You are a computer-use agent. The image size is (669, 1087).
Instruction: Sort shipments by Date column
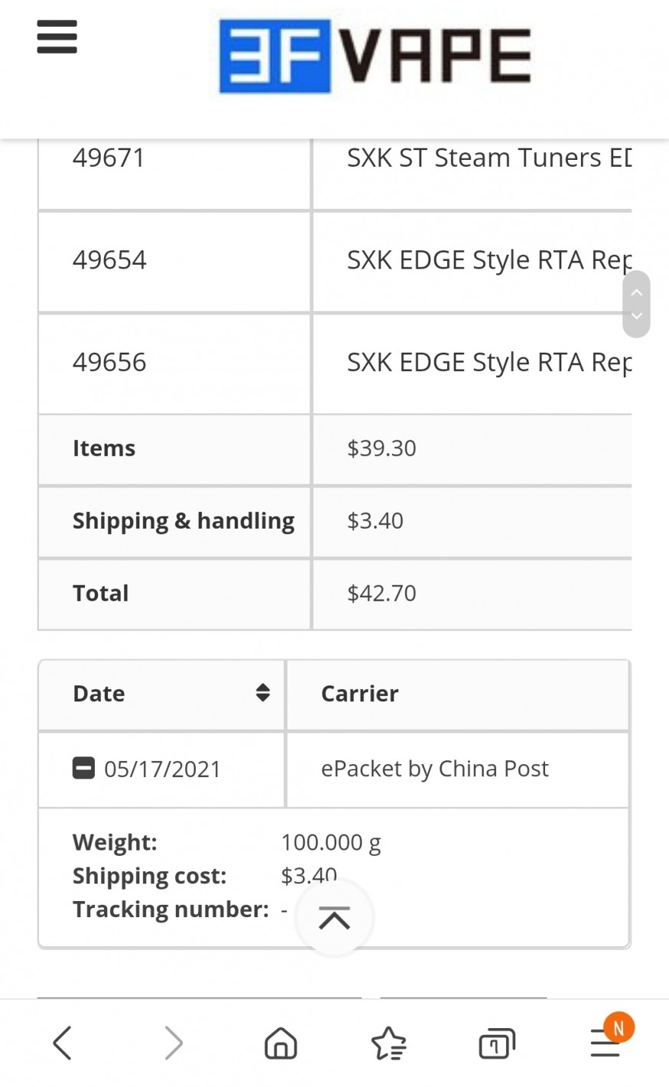(262, 693)
